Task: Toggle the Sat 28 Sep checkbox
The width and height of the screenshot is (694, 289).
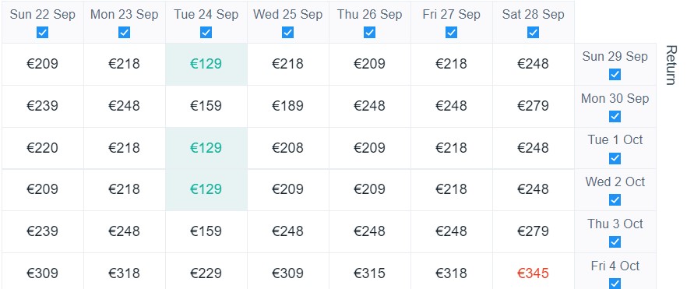Action: coord(533,32)
